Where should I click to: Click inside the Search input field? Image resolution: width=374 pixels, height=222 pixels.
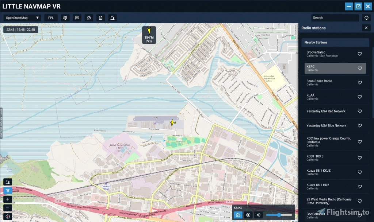click(334, 17)
